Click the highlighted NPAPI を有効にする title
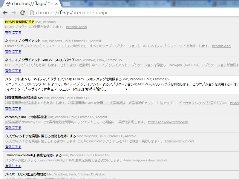This screenshot has height=179, width=239. (20, 22)
